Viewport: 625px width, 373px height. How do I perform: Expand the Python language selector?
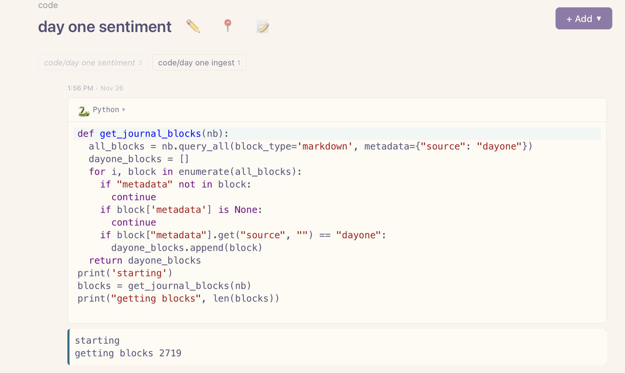109,110
